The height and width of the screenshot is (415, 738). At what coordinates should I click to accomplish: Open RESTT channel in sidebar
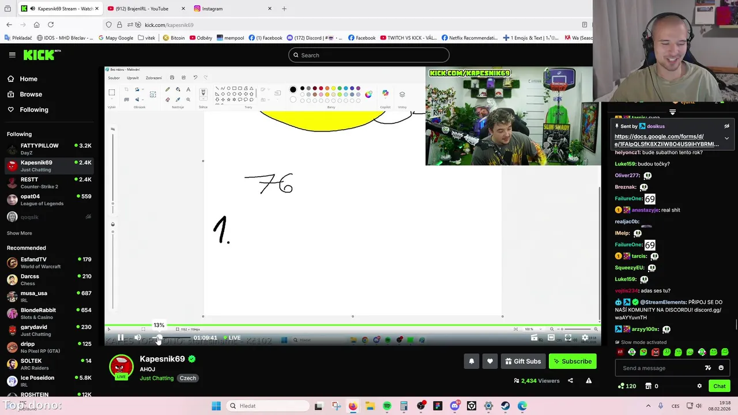(49, 183)
